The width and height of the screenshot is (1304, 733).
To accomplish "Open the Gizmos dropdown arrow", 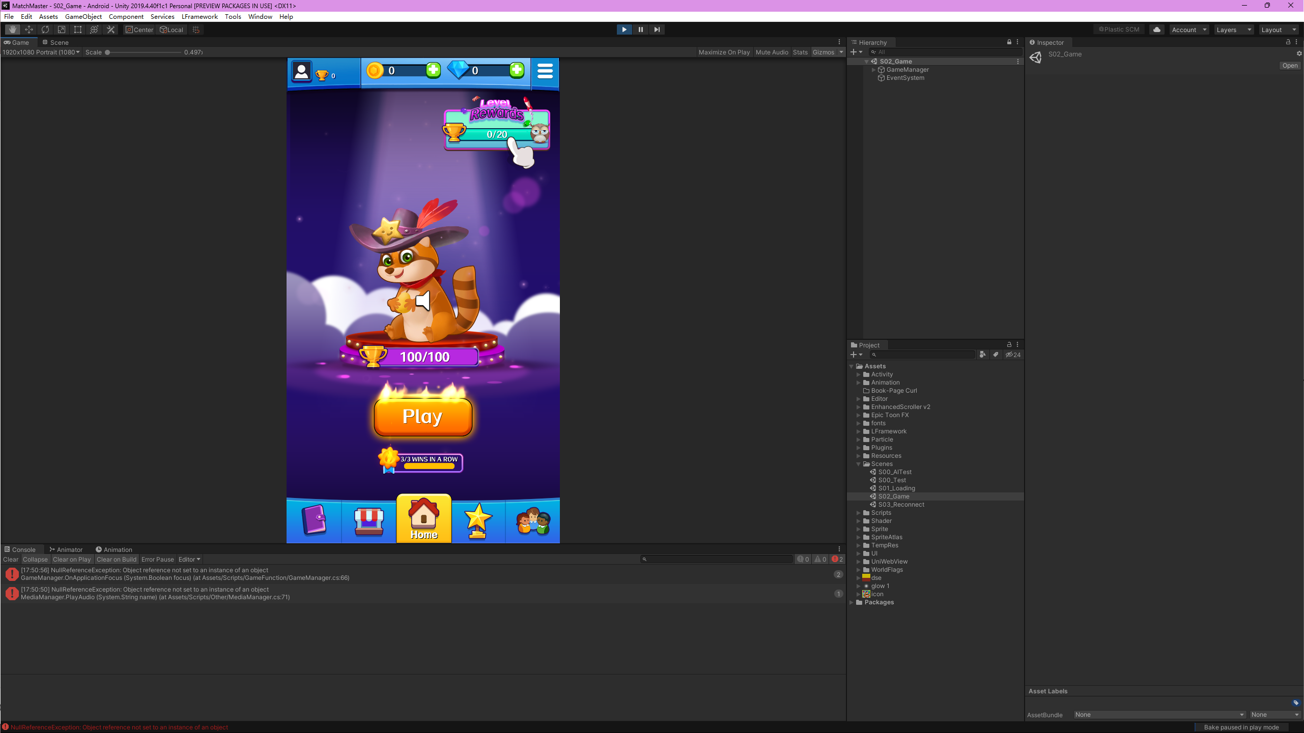I will coord(841,52).
